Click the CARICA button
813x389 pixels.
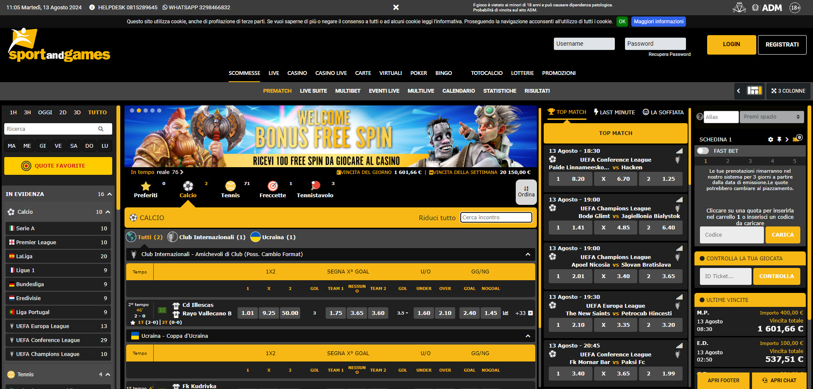(x=783, y=235)
